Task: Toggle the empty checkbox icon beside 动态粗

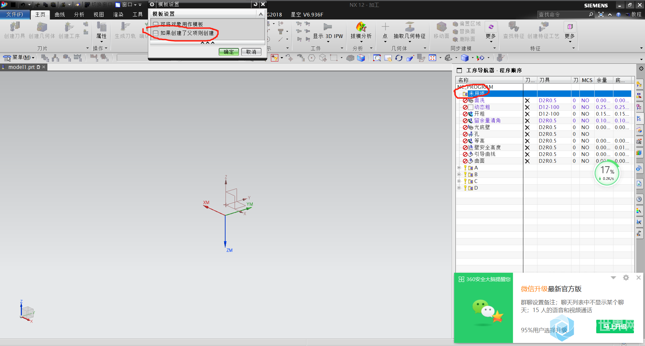Action: pos(471,107)
